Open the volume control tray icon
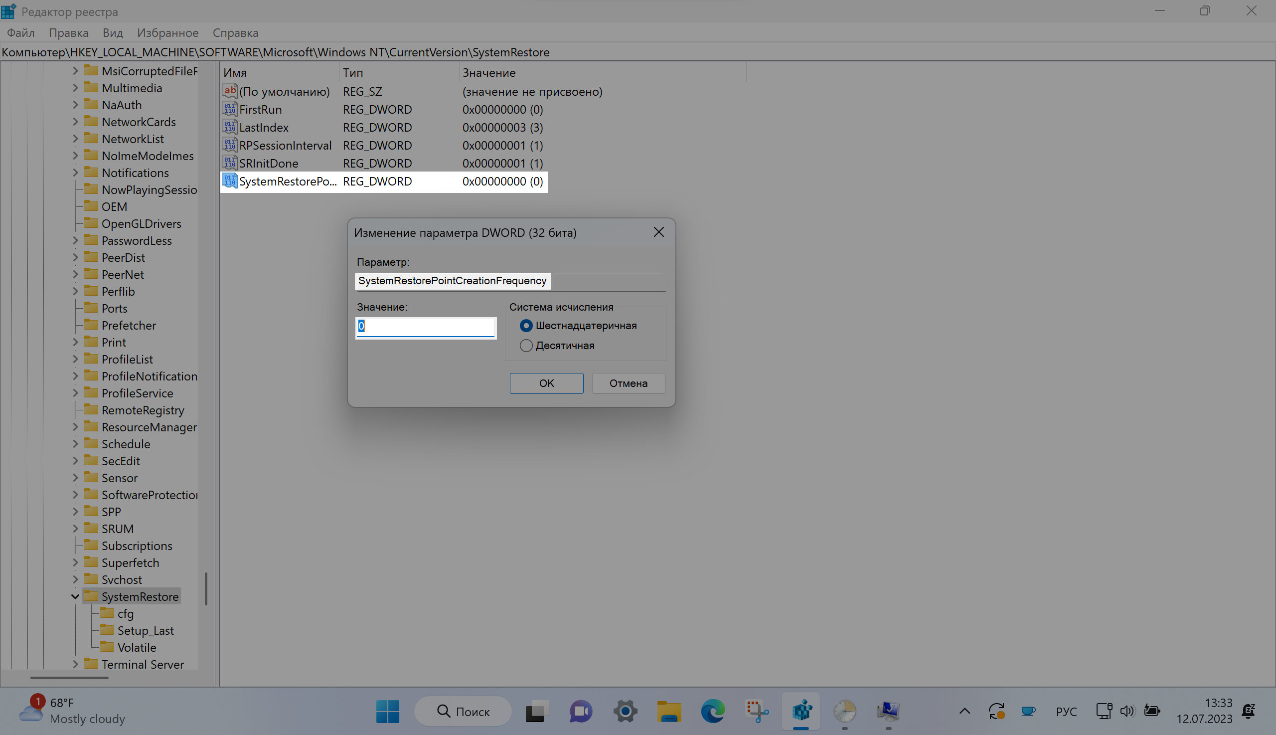 [1127, 711]
